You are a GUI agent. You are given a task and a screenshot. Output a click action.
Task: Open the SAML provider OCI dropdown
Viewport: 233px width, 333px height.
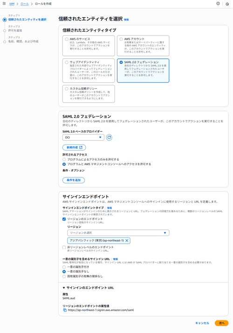tap(83, 137)
